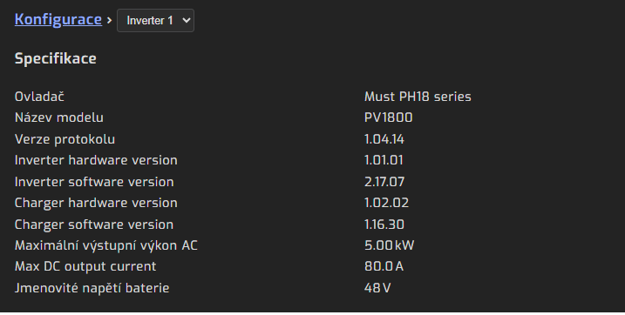
Task: Click the Ovladač row label
Action: (39, 97)
